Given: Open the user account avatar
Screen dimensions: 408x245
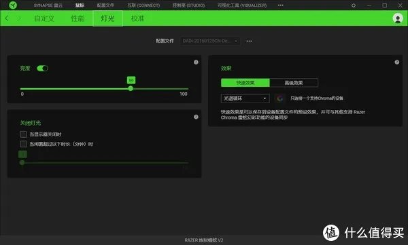Looking at the screenshot, I should 398,18.
